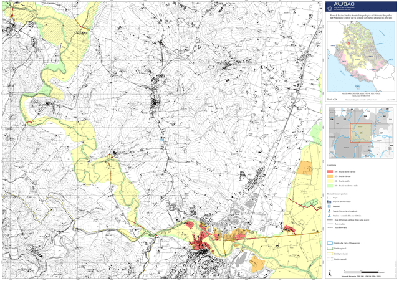Click the small red marker on overview map
Image resolution: width=399 pixels, height=281 pixels.
coord(349,44)
